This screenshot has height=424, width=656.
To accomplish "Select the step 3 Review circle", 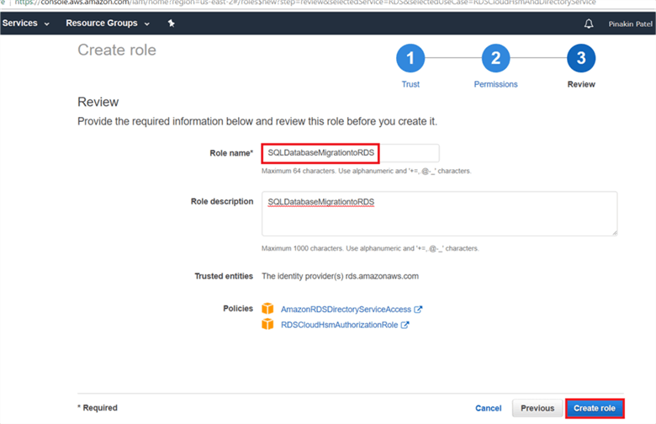I will point(581,58).
